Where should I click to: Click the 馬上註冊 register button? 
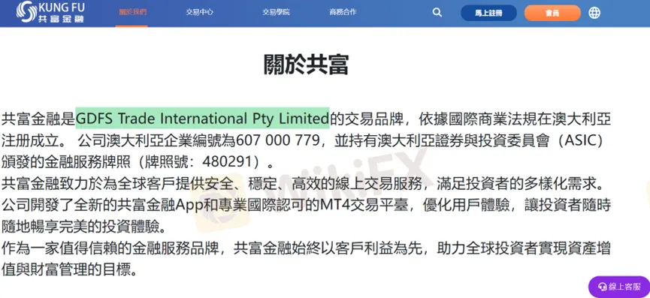click(x=488, y=13)
